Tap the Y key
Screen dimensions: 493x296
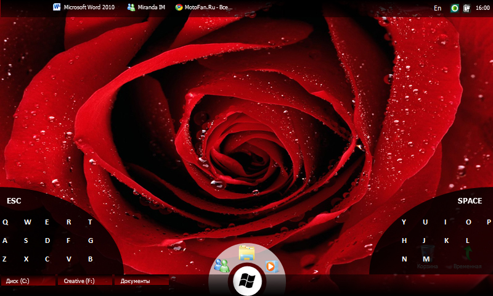click(x=404, y=222)
